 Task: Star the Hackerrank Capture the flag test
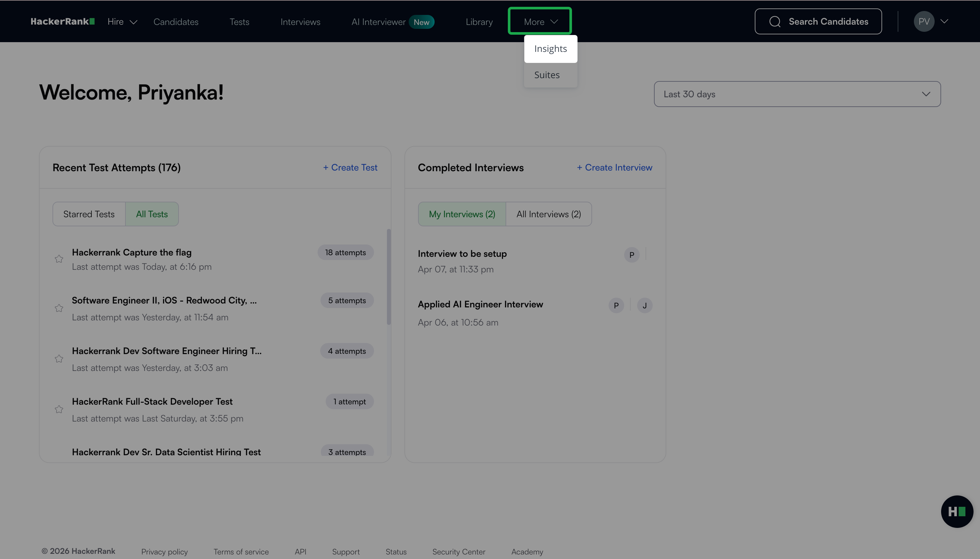point(59,259)
